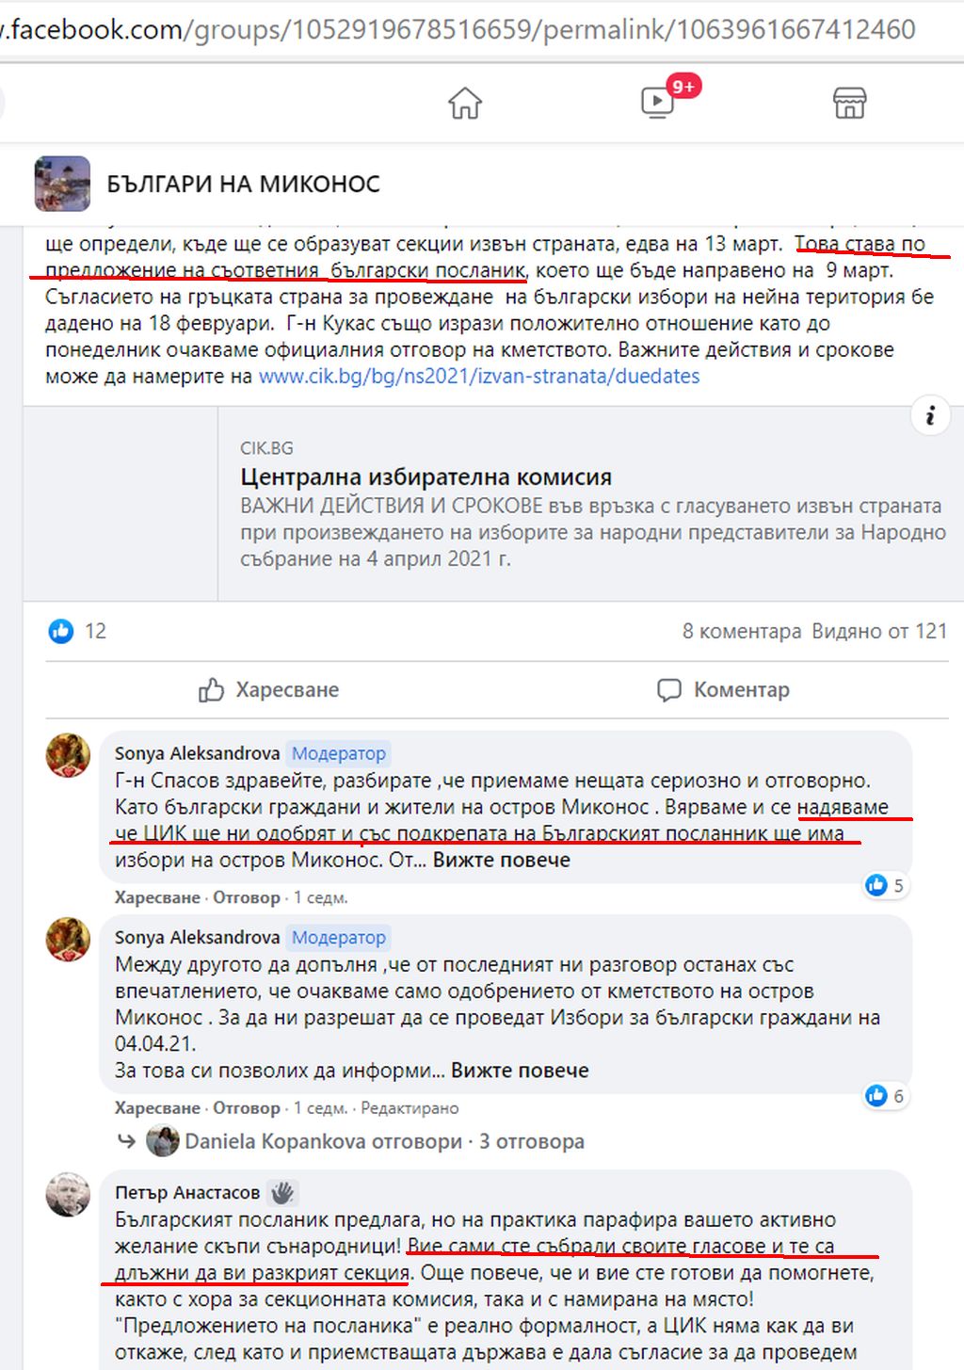Open Петър Анастасов profile picture
Viewport: 964px width, 1370px height.
[68, 1194]
